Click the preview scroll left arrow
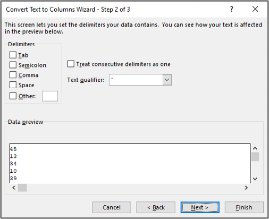 (14, 188)
